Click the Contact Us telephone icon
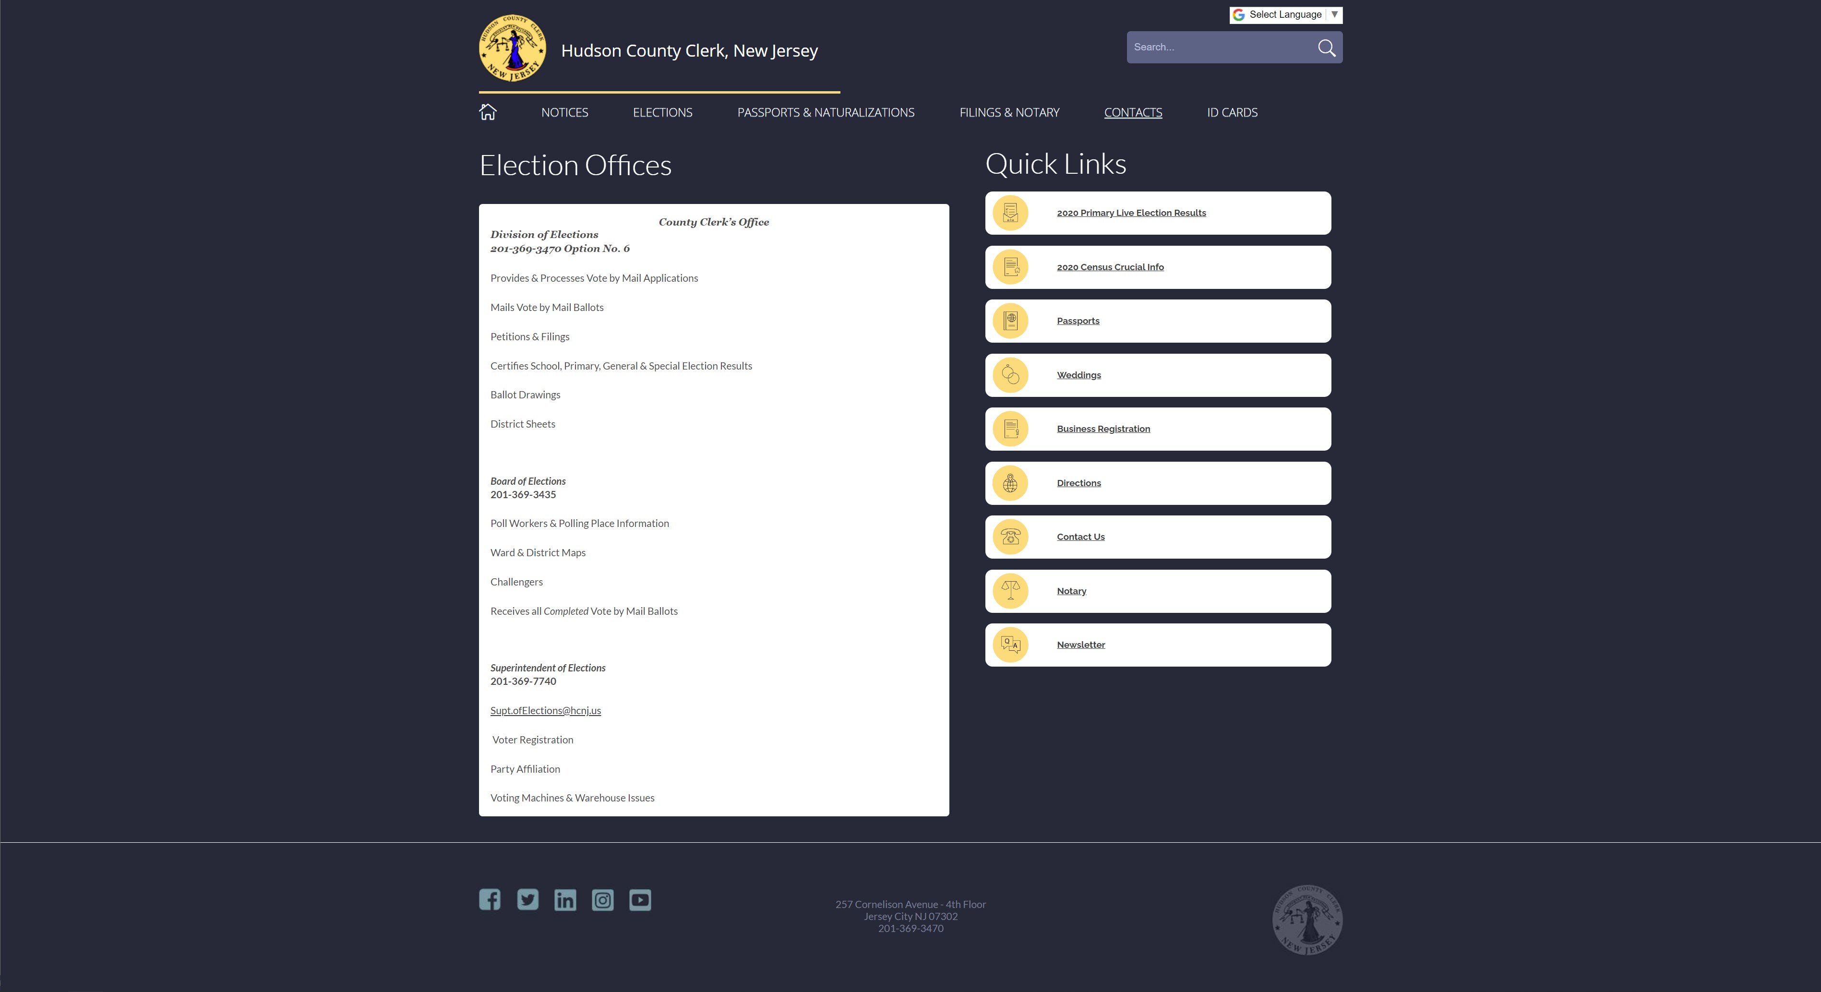The width and height of the screenshot is (1821, 992). (x=1010, y=537)
